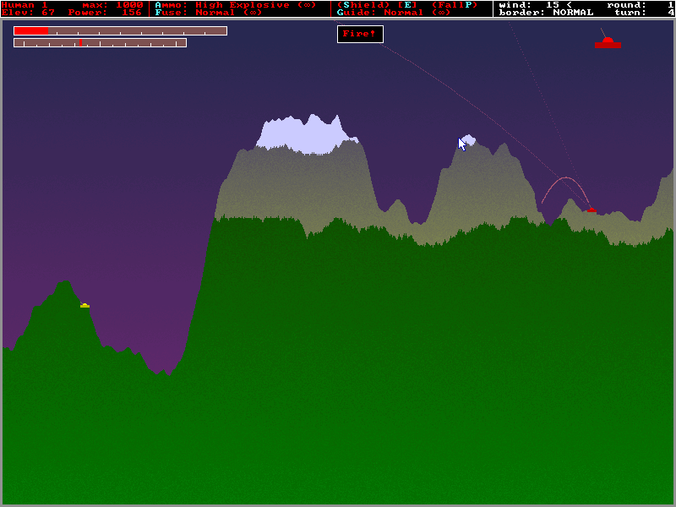Adjust the red power bar
This screenshot has height=507, width=676.
[120, 31]
